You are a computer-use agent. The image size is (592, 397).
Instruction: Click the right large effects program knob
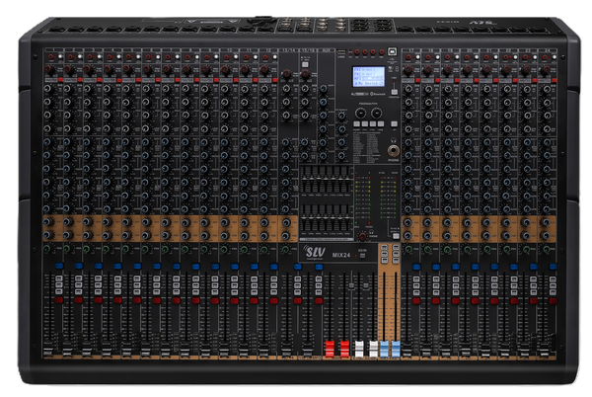pyautogui.click(x=376, y=113)
